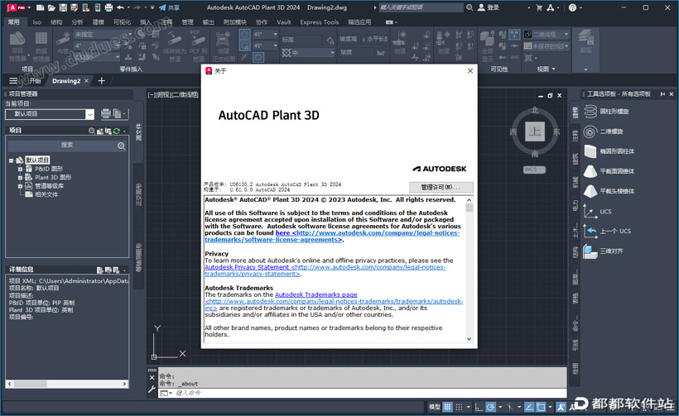Click the search magnifier beside keyword box
The width and height of the screenshot is (679, 416).
click(470, 7)
